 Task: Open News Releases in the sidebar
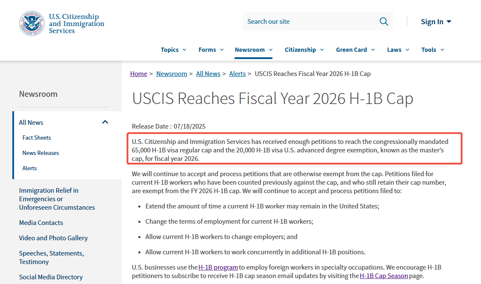coord(40,153)
